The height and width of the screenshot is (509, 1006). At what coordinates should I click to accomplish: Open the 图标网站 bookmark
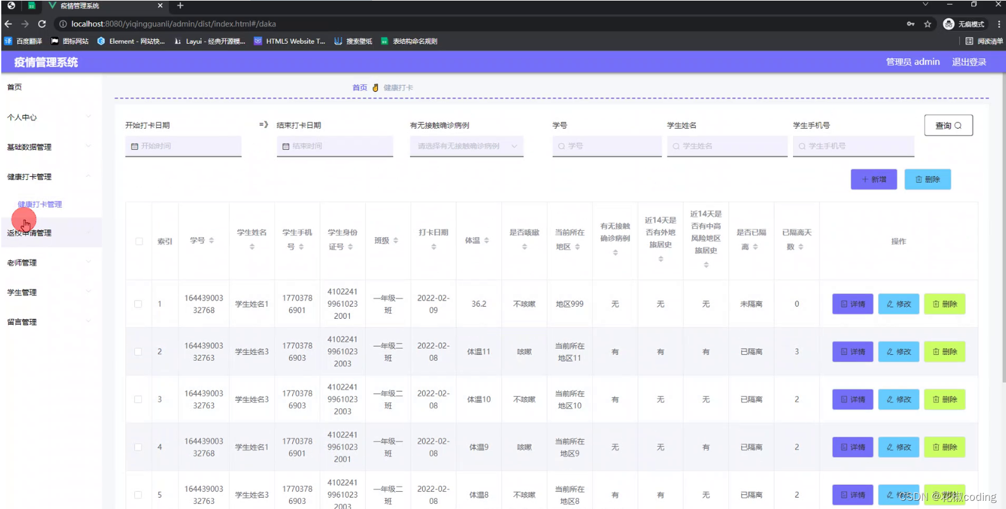(x=70, y=41)
